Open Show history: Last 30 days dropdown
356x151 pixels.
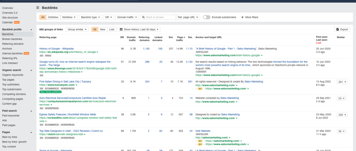click(139, 29)
